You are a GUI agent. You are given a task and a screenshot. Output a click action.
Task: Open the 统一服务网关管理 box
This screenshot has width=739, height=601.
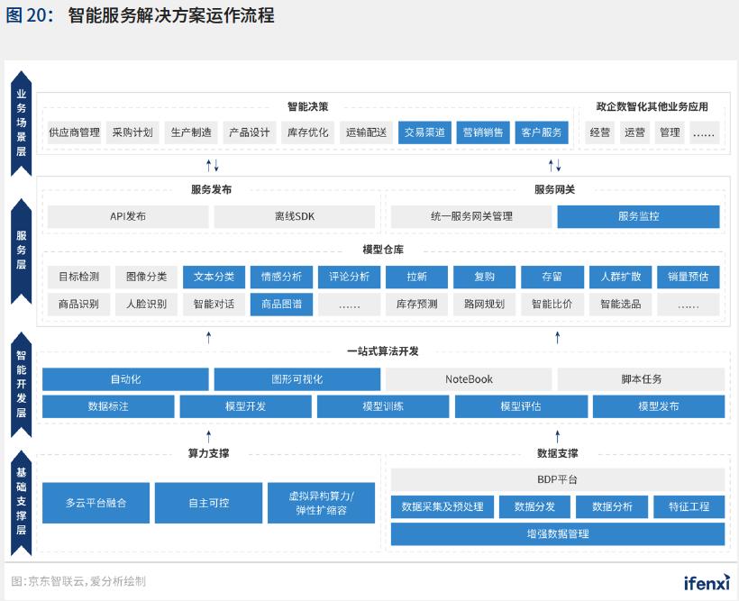470,216
